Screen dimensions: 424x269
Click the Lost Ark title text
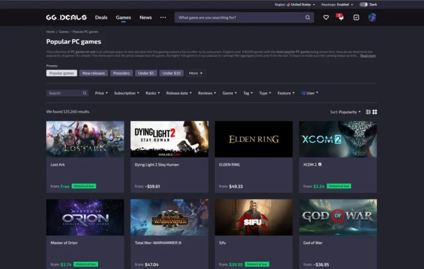[57, 165]
